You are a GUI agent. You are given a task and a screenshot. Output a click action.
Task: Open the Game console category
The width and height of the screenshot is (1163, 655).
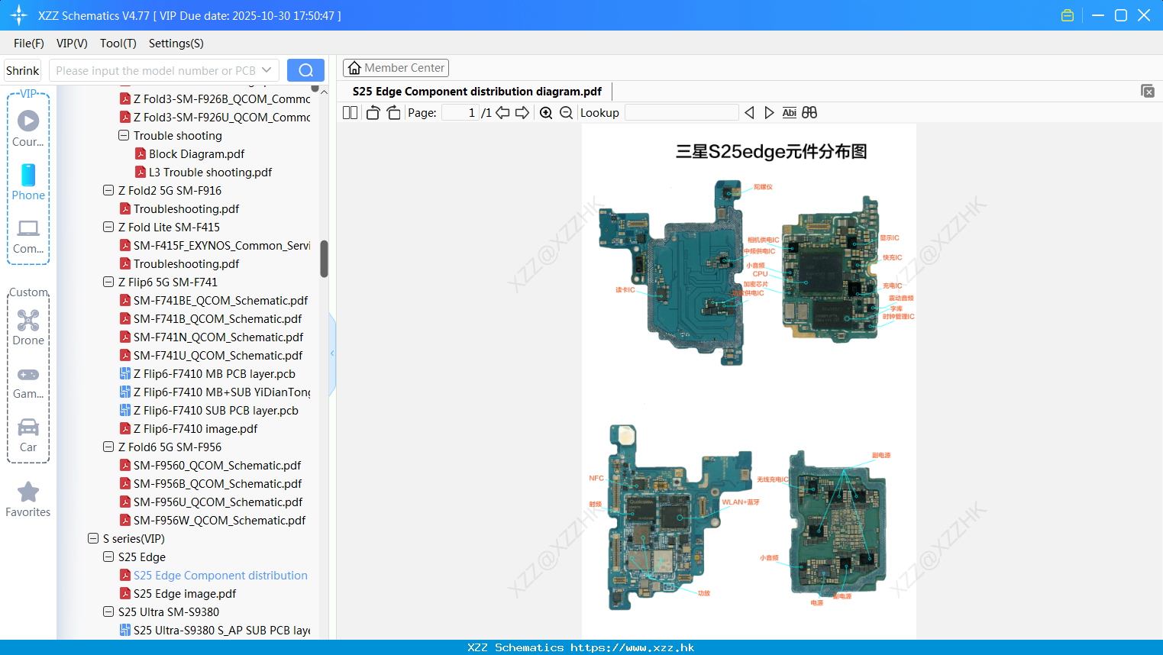click(x=28, y=382)
